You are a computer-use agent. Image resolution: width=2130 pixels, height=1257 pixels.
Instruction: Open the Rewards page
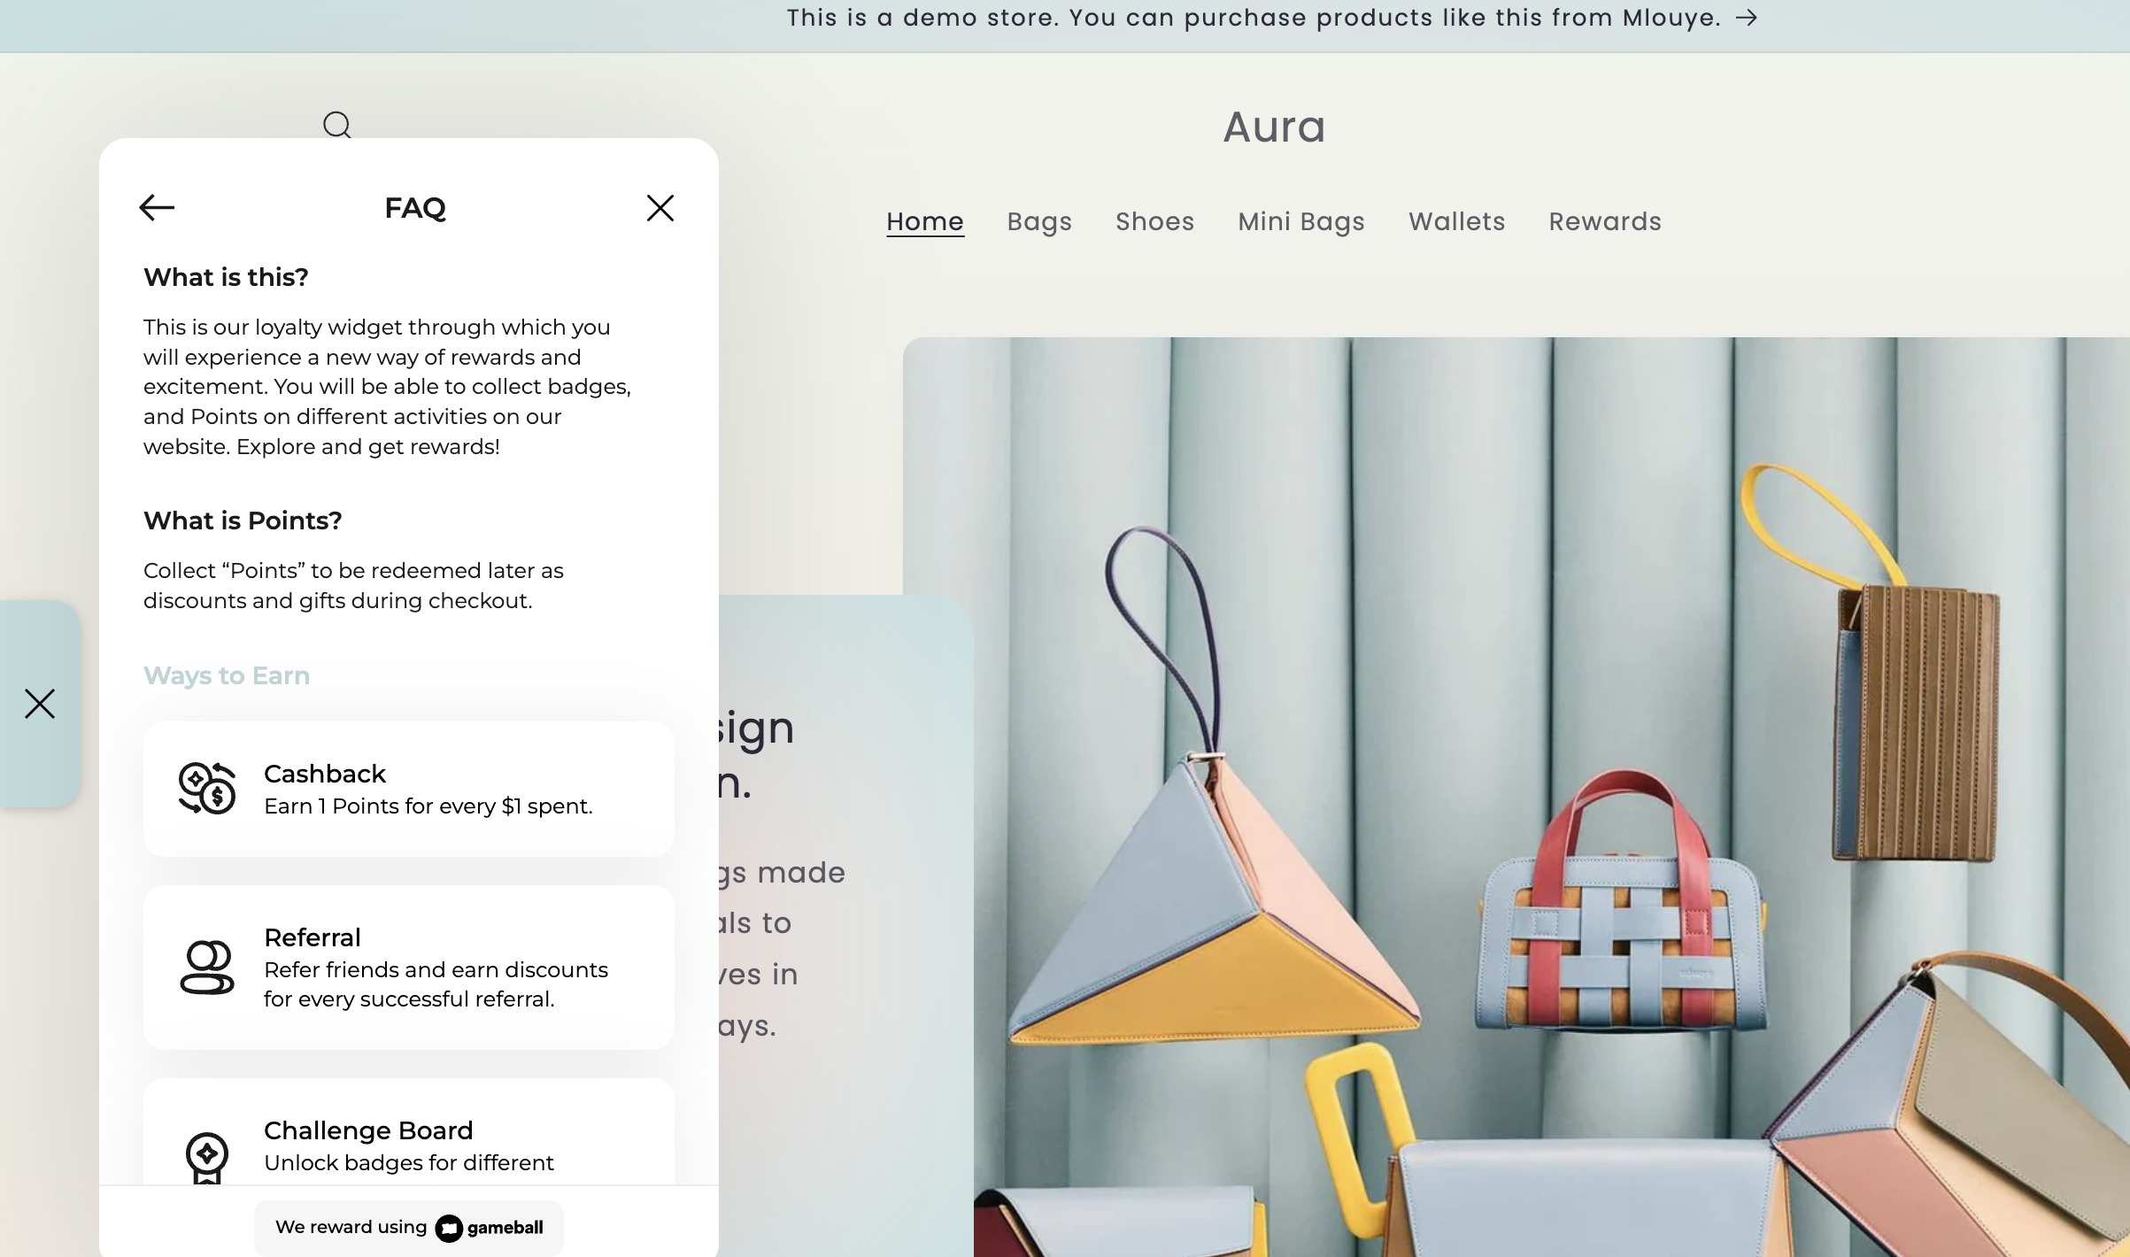1604,221
